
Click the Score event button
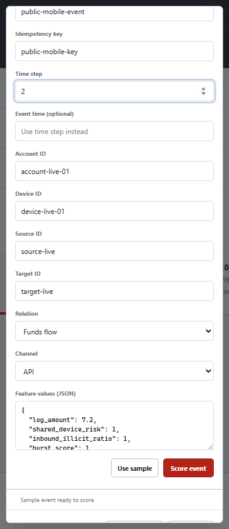click(x=188, y=468)
